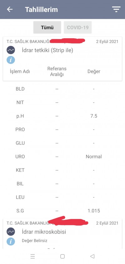Open info icon under İdrar tetkiki
The image size is (125, 264).
coord(11,60)
